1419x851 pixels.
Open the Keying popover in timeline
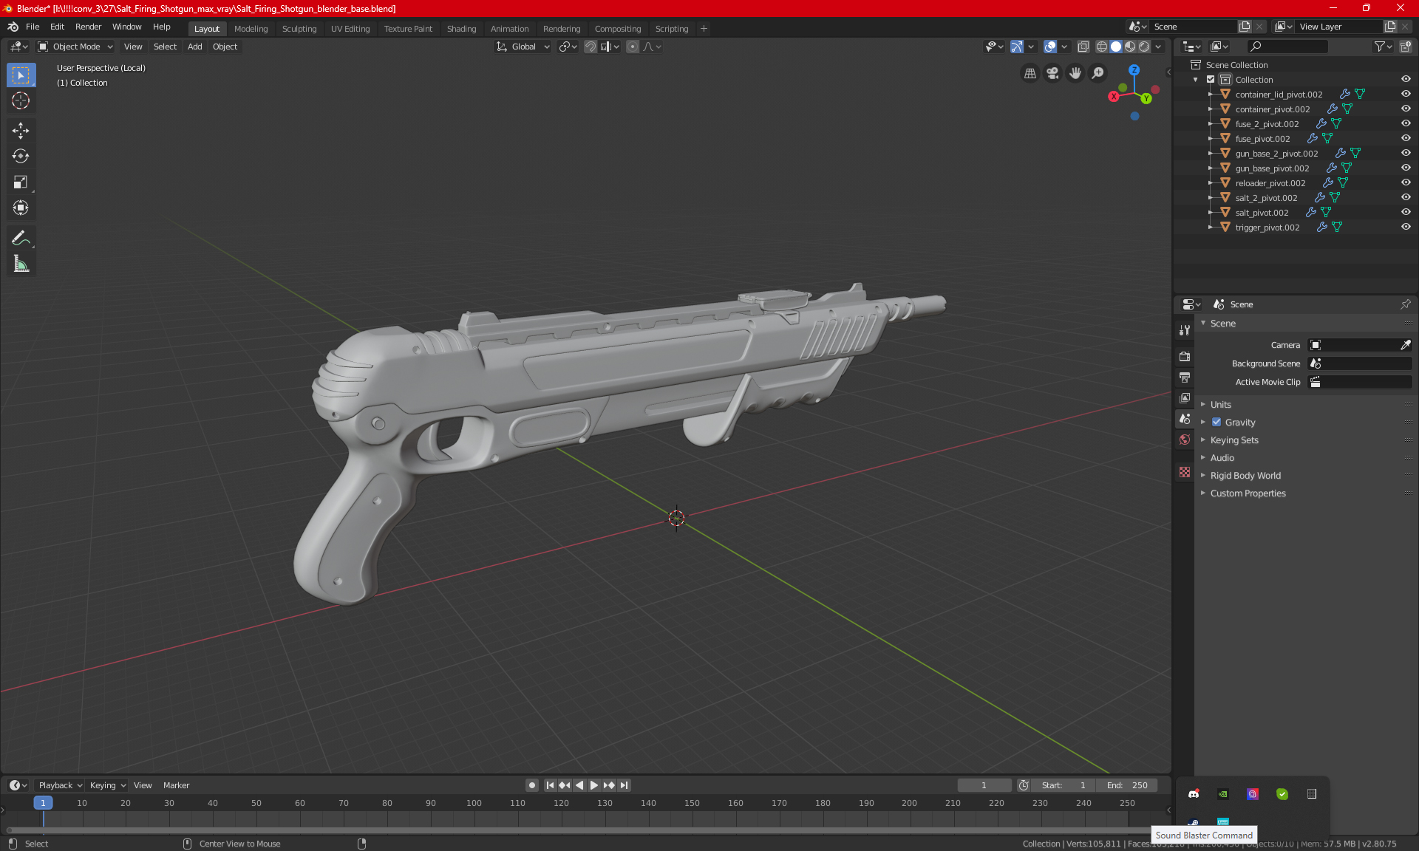tap(108, 785)
